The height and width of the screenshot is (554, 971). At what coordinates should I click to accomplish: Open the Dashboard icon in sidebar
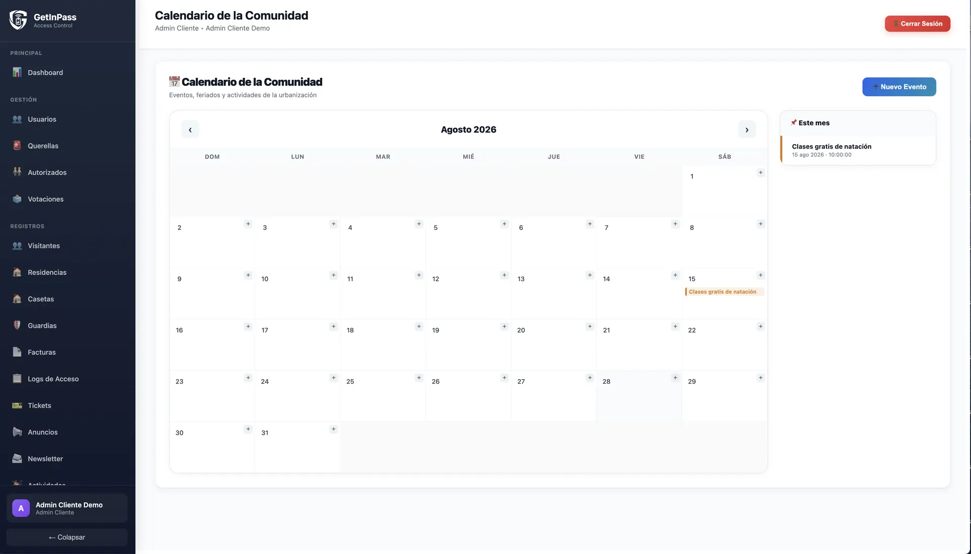point(17,72)
